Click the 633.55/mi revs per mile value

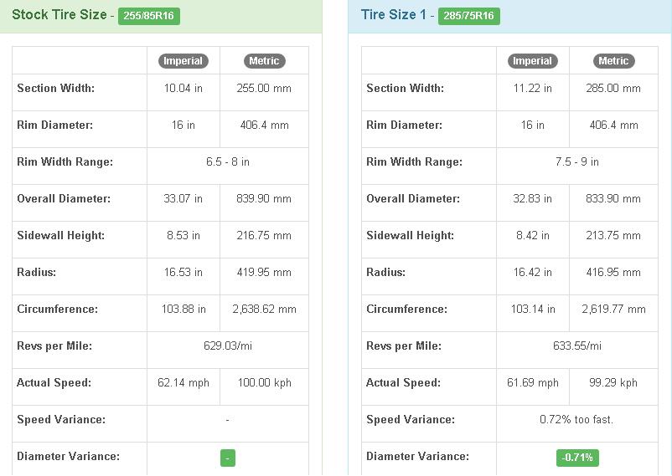pyautogui.click(x=576, y=345)
